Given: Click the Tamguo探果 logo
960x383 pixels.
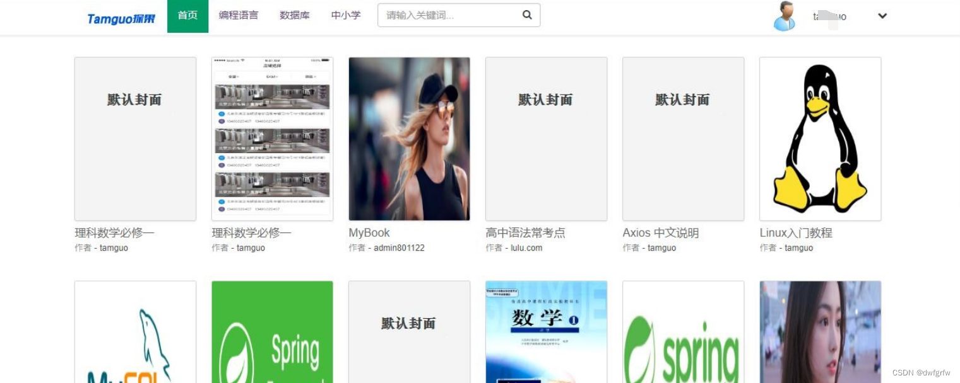Looking at the screenshot, I should coord(120,16).
